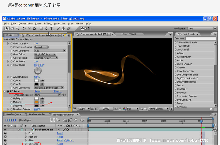Open the File menu
Viewport: 220px width, 145px height.
pos(6,23)
